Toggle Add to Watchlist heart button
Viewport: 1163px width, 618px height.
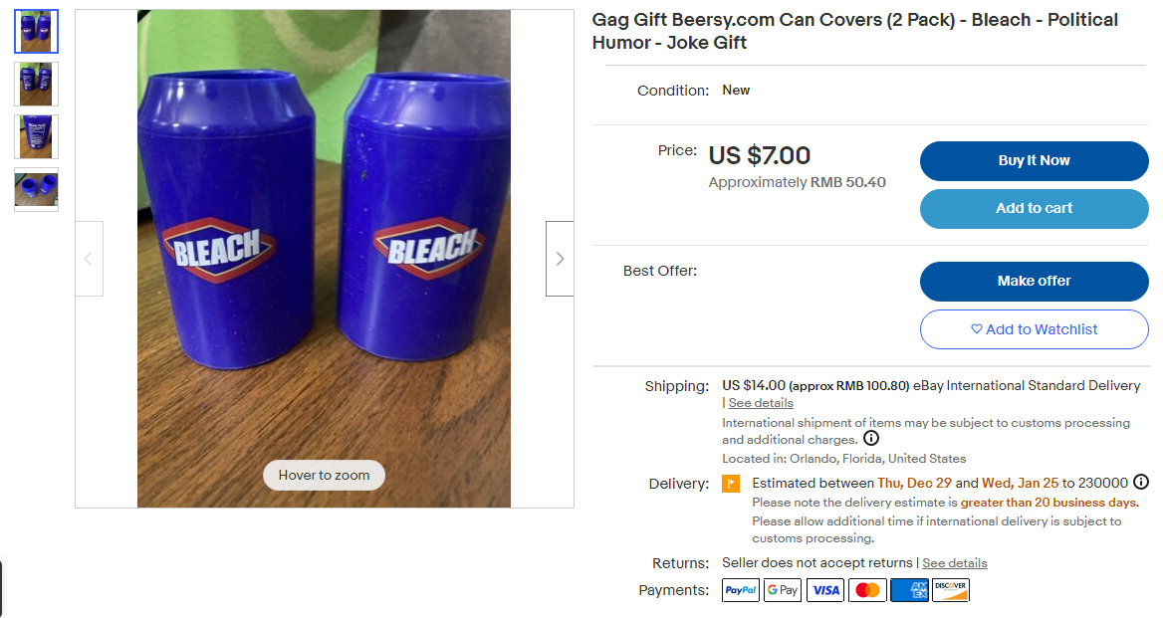[x=1034, y=329]
